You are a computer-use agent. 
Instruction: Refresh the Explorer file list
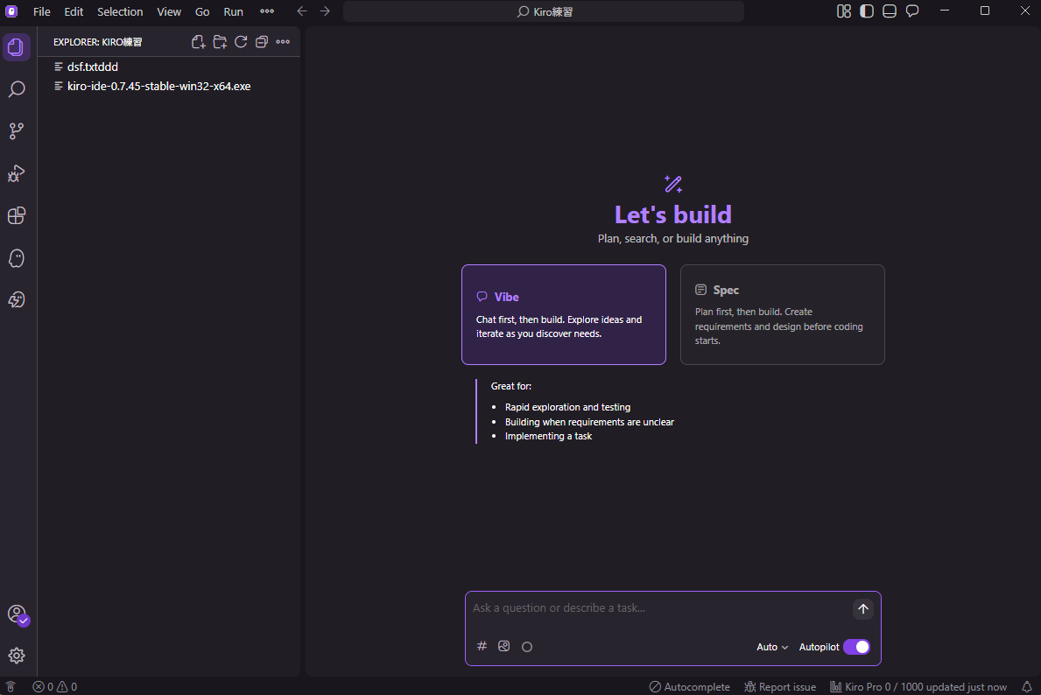pyautogui.click(x=241, y=42)
